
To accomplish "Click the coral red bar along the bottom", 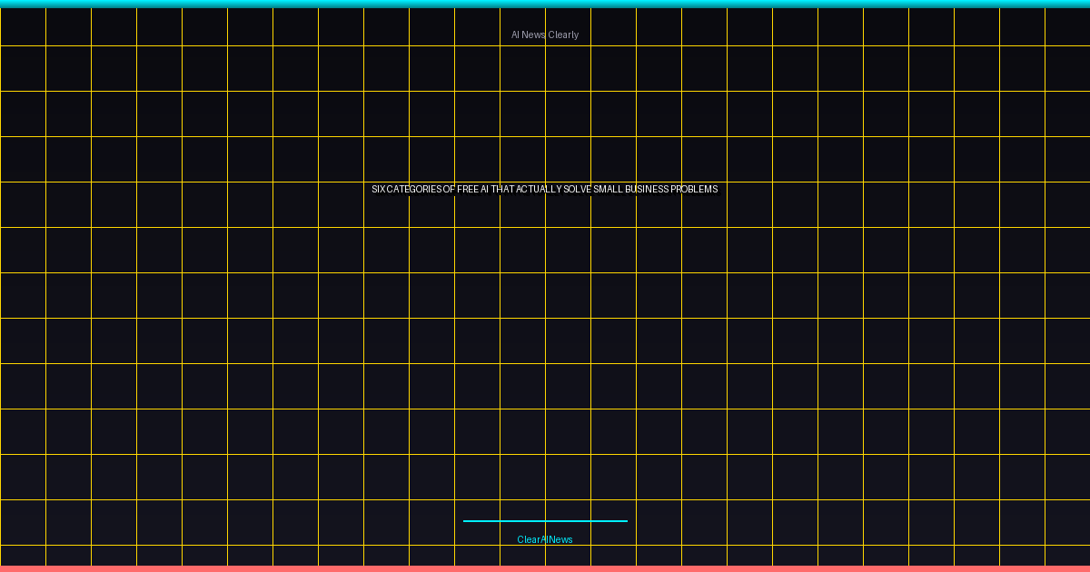I will point(545,568).
